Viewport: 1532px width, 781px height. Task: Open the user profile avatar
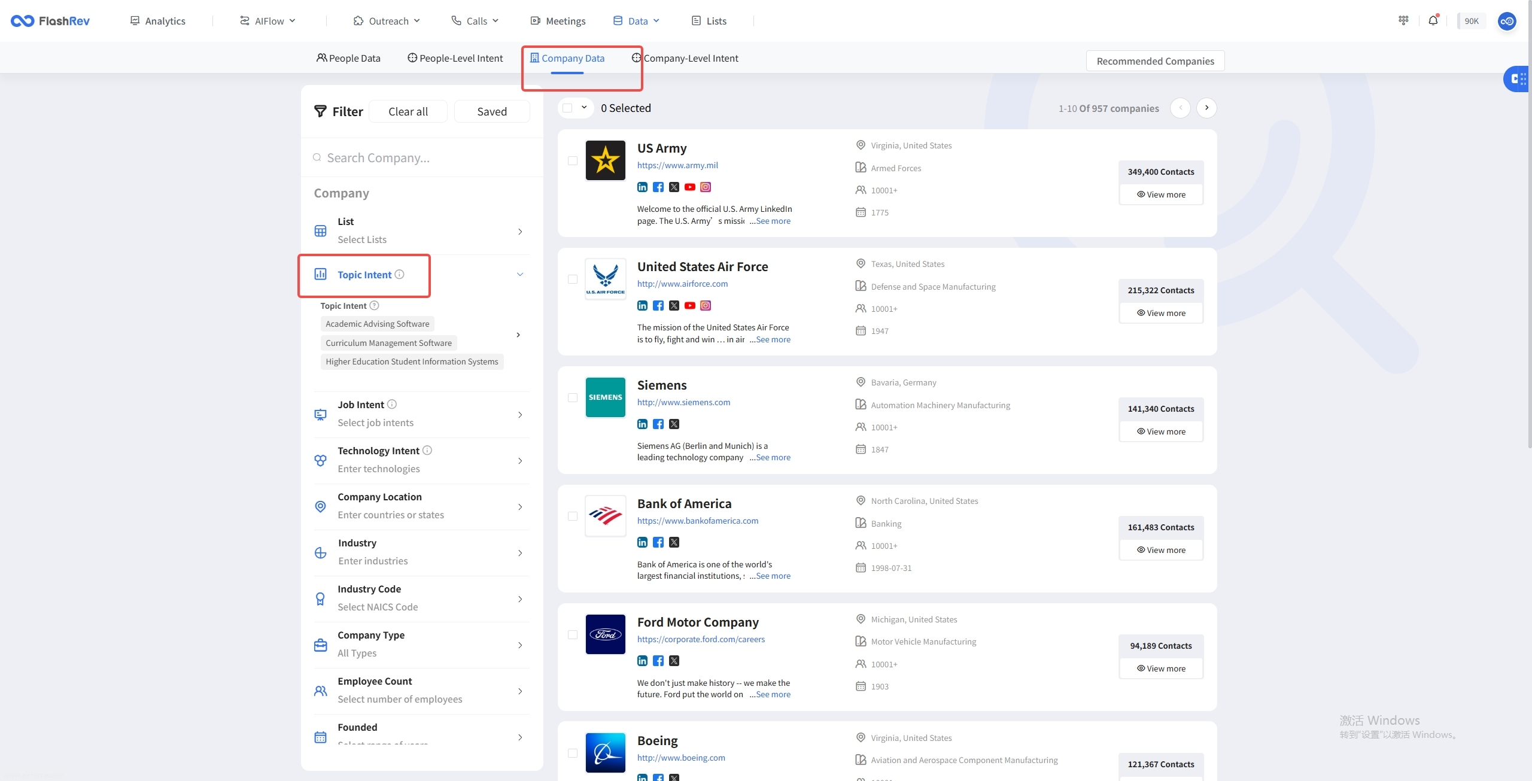(x=1507, y=21)
